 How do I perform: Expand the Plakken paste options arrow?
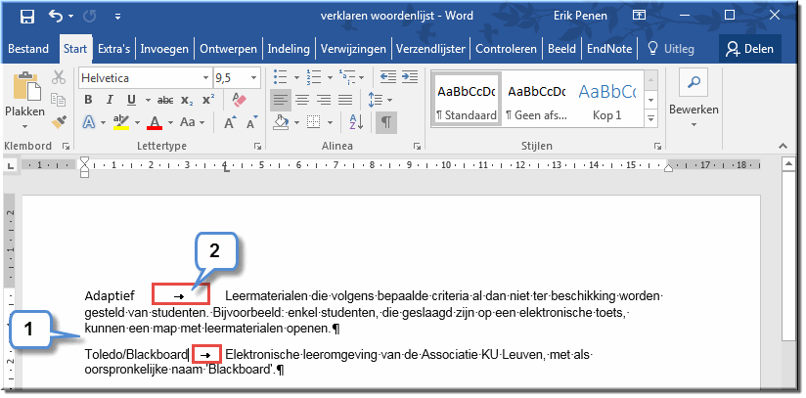[24, 126]
